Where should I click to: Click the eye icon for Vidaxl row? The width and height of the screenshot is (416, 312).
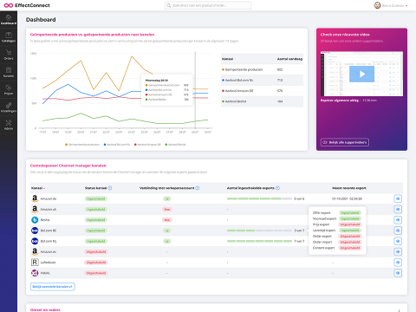point(398,273)
